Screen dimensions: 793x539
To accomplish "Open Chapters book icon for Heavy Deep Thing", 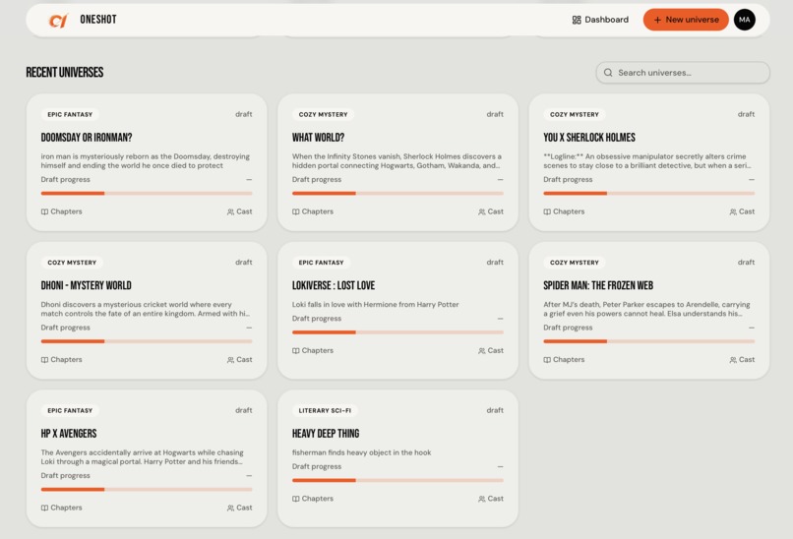I will pyautogui.click(x=296, y=499).
